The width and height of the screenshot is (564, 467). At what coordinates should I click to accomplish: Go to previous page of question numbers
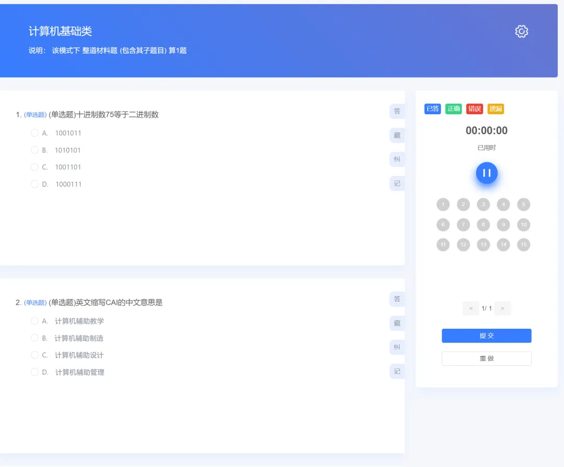tap(471, 308)
